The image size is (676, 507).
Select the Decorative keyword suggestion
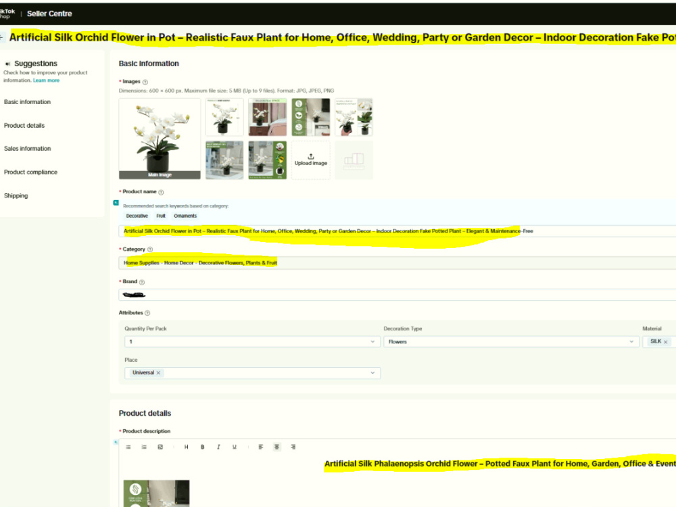pos(137,216)
